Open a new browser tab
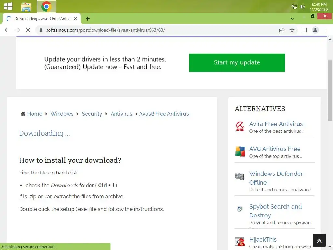 pyautogui.click(x=88, y=19)
